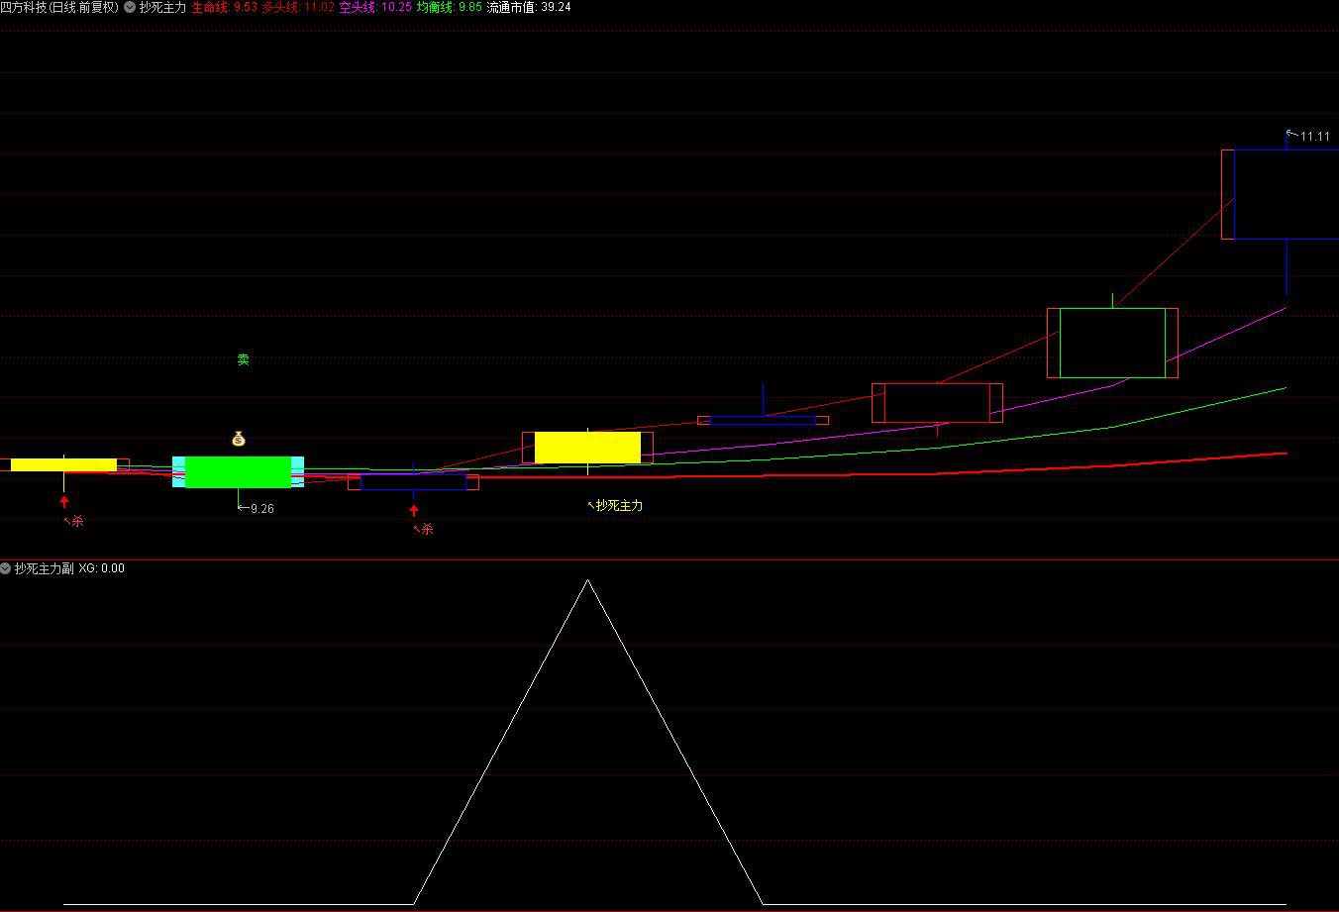Open the dropdown arrow beside 抄死主力 indicator

130,7
